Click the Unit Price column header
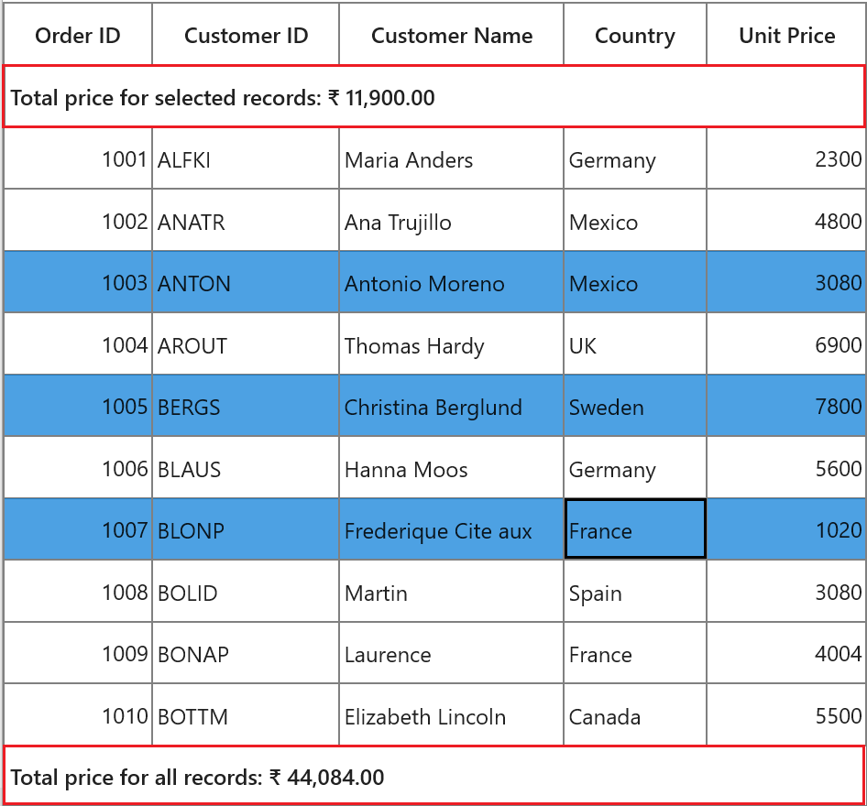This screenshot has width=867, height=806. [x=786, y=34]
